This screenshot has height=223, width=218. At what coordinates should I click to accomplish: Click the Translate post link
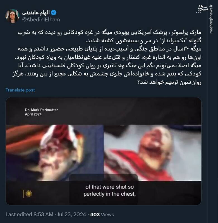click(x=20, y=90)
